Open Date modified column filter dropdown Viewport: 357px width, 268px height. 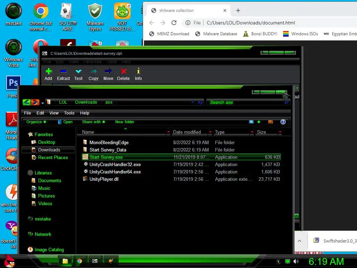[210, 132]
